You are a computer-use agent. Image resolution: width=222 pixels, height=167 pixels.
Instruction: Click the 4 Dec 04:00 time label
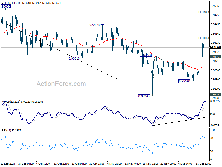185,164
